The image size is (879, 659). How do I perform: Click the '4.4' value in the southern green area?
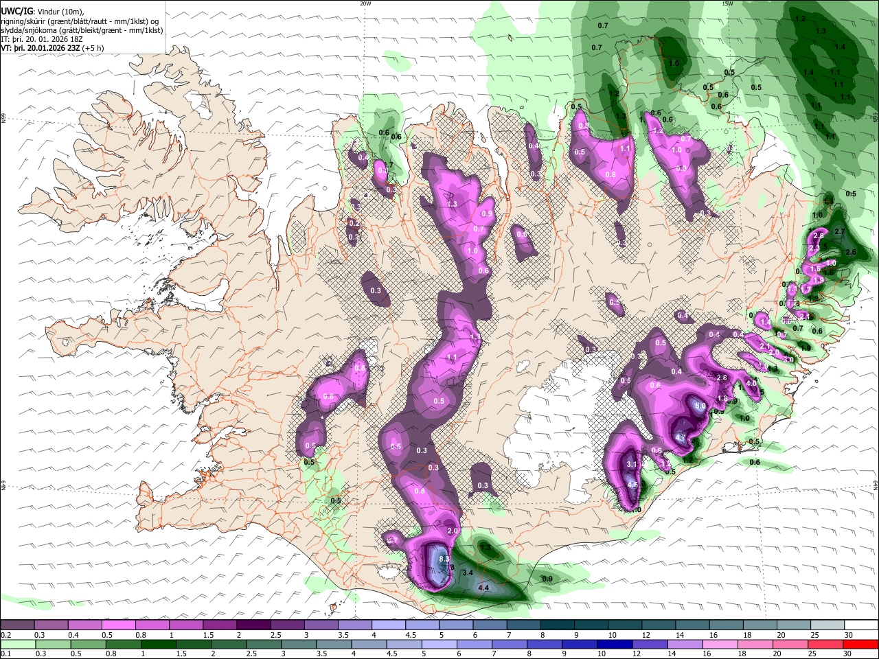click(x=483, y=588)
